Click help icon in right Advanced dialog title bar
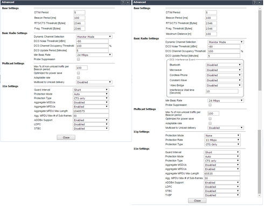Screen dimensions: 264x206 coord(254,2)
